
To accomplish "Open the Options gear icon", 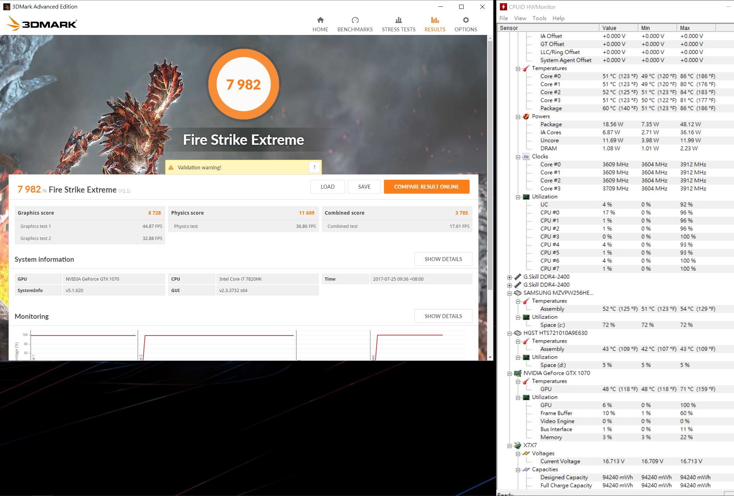I will coord(466,20).
